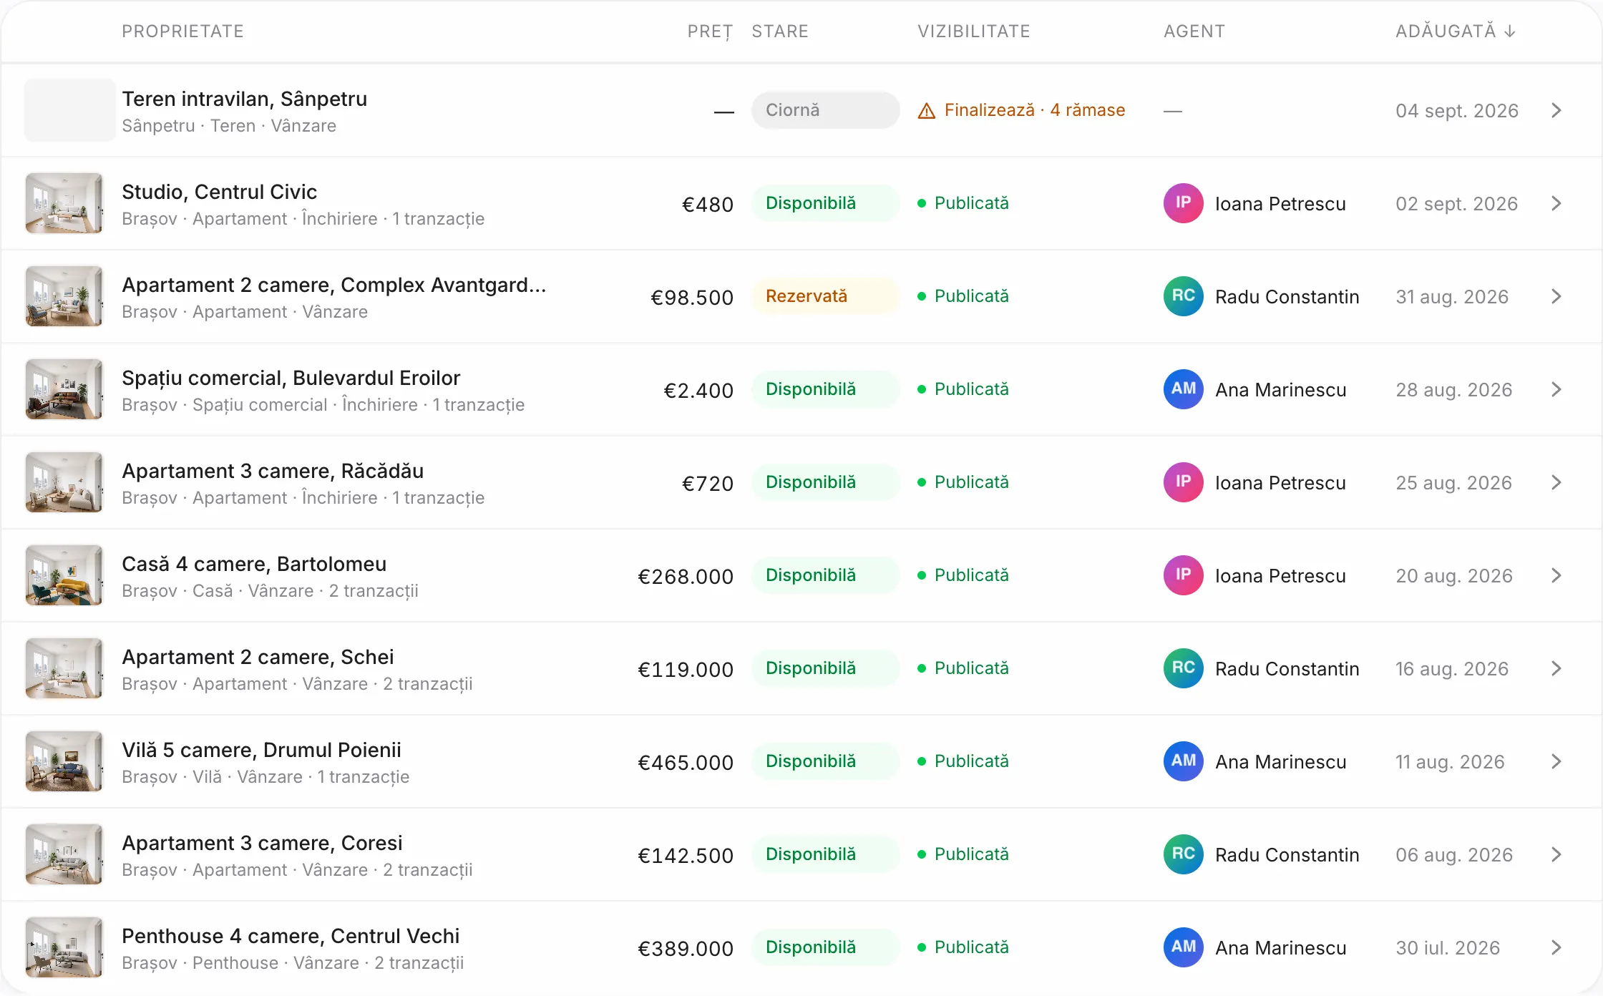This screenshot has width=1603, height=996.
Task: Open the Studio, Centrul Civic thumbnail
Action: click(x=64, y=203)
